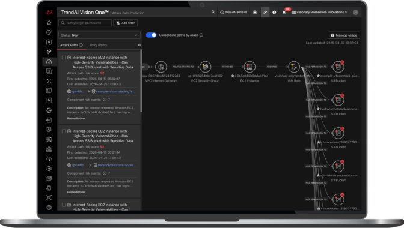Click the map pin sidebar icon
Screen dimensions: 404x228
coord(49,42)
